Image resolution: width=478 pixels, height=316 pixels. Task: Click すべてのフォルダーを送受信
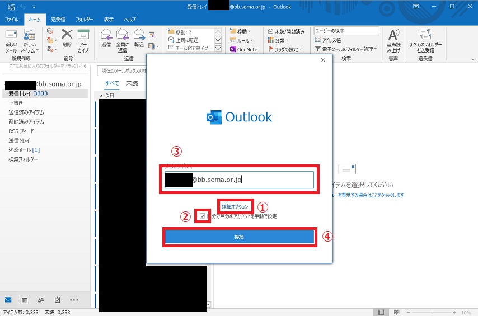tap(425, 41)
